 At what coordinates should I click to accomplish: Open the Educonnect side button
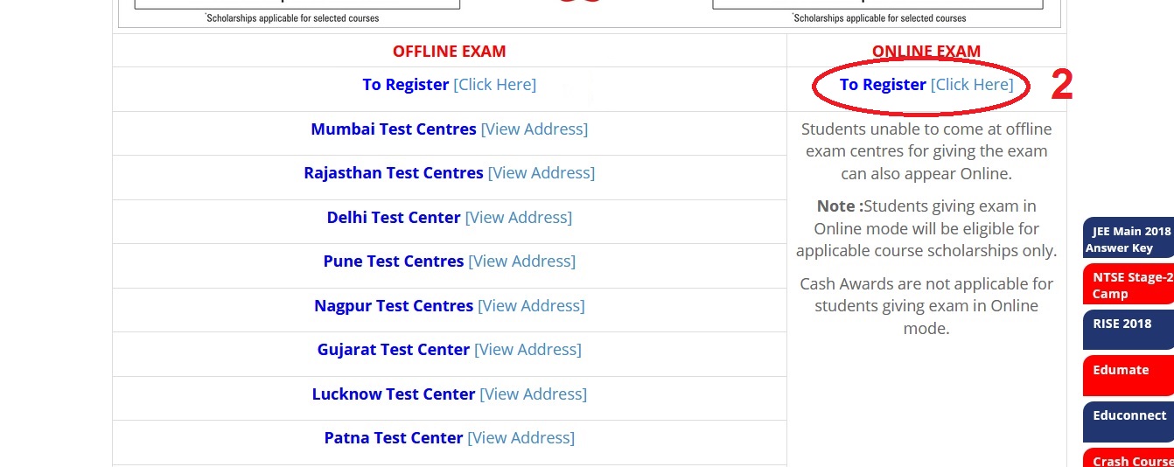point(1128,421)
